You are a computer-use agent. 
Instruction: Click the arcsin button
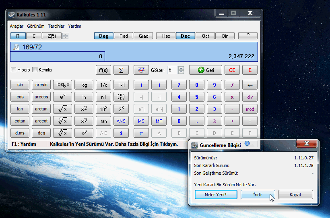41,85
